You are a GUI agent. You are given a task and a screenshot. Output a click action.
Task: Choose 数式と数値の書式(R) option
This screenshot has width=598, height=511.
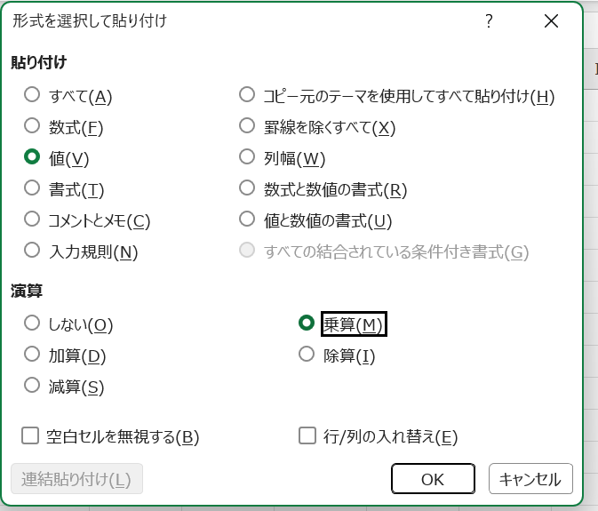248,188
